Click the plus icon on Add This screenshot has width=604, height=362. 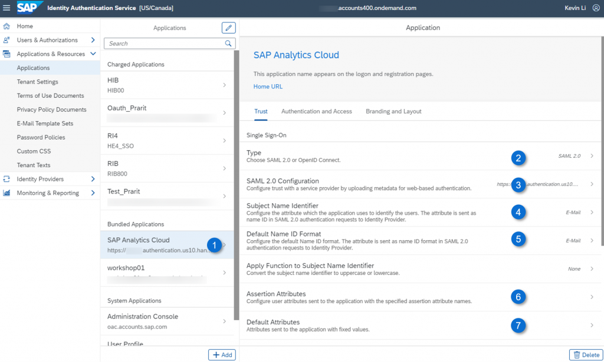click(216, 355)
